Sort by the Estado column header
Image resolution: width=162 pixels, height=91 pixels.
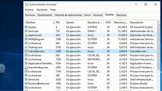coord(75,22)
